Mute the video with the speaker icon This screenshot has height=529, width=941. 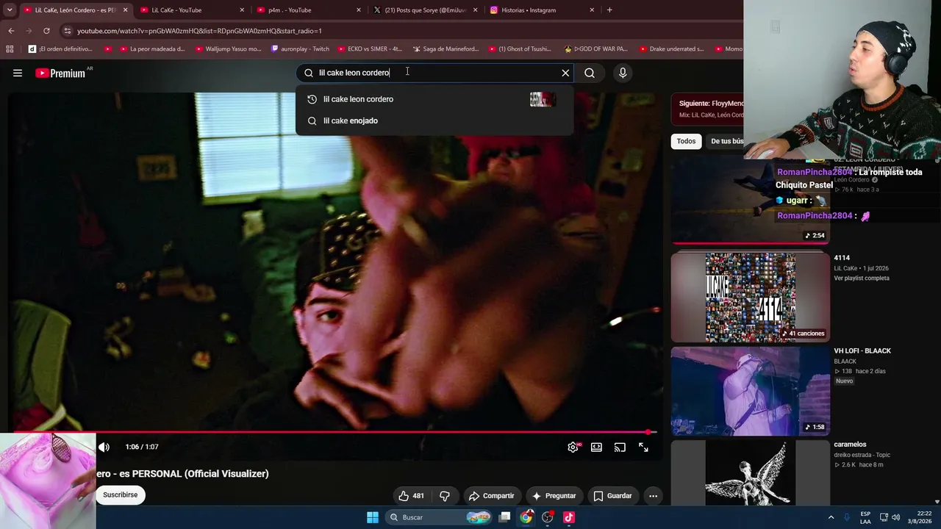click(x=104, y=447)
